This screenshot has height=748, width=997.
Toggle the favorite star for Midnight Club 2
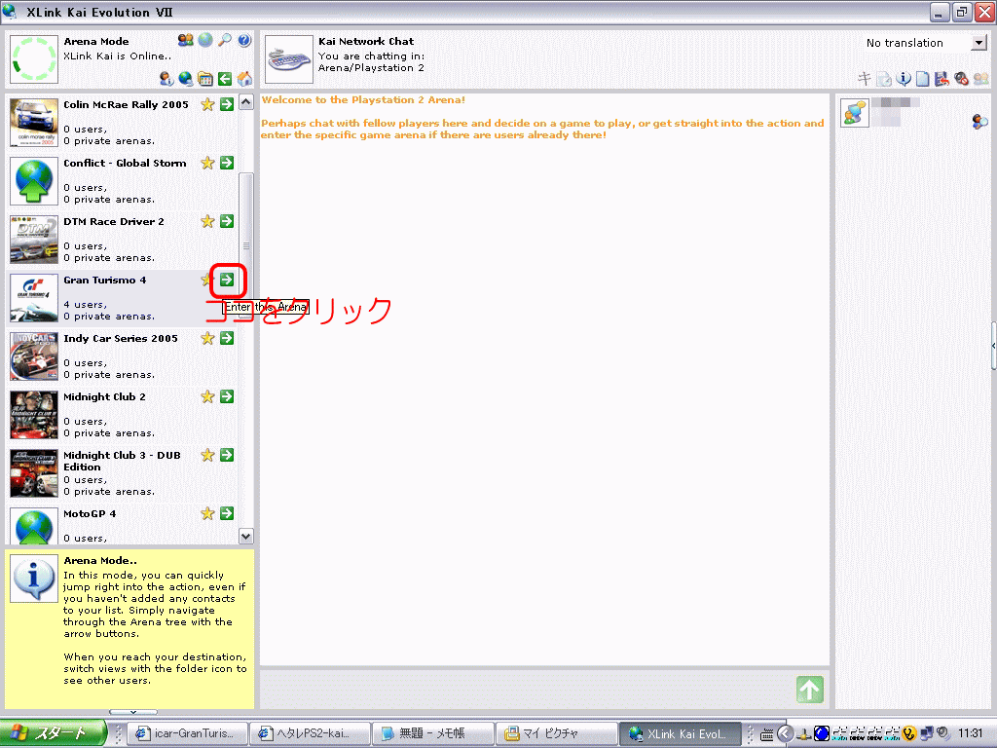point(207,397)
